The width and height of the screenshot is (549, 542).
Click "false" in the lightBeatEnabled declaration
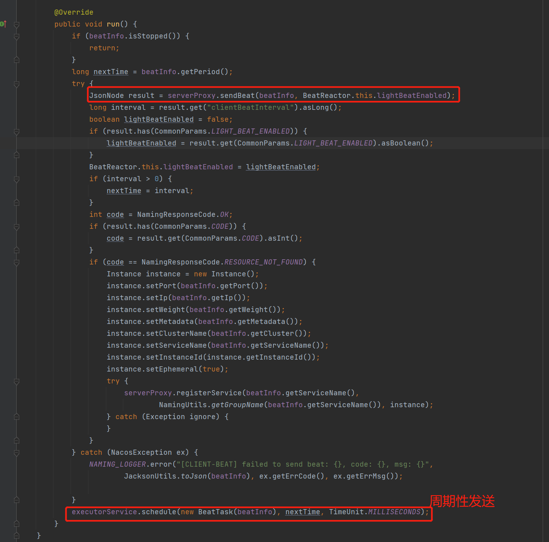218,119
